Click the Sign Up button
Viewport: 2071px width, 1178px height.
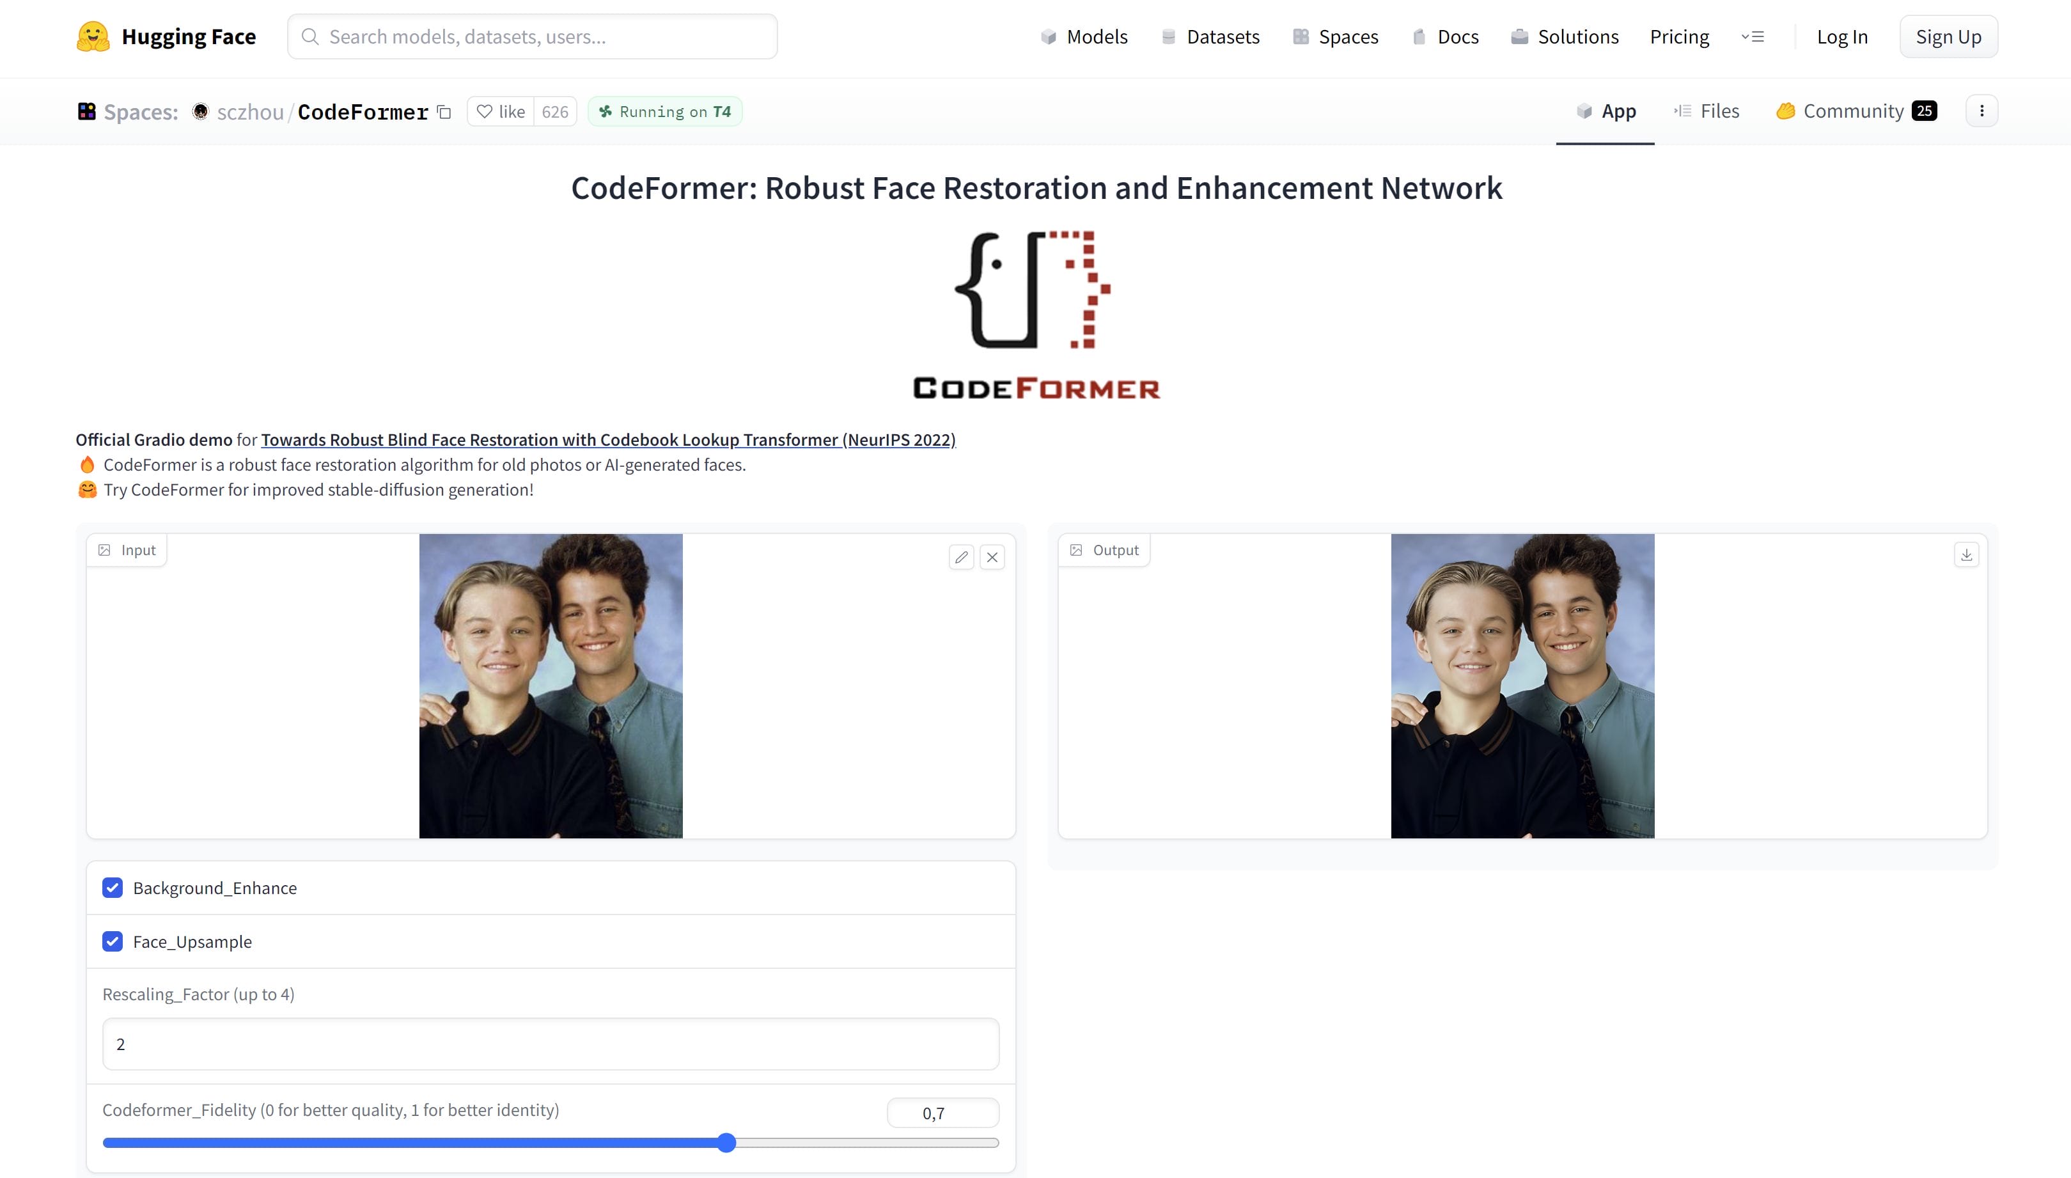tap(1948, 36)
